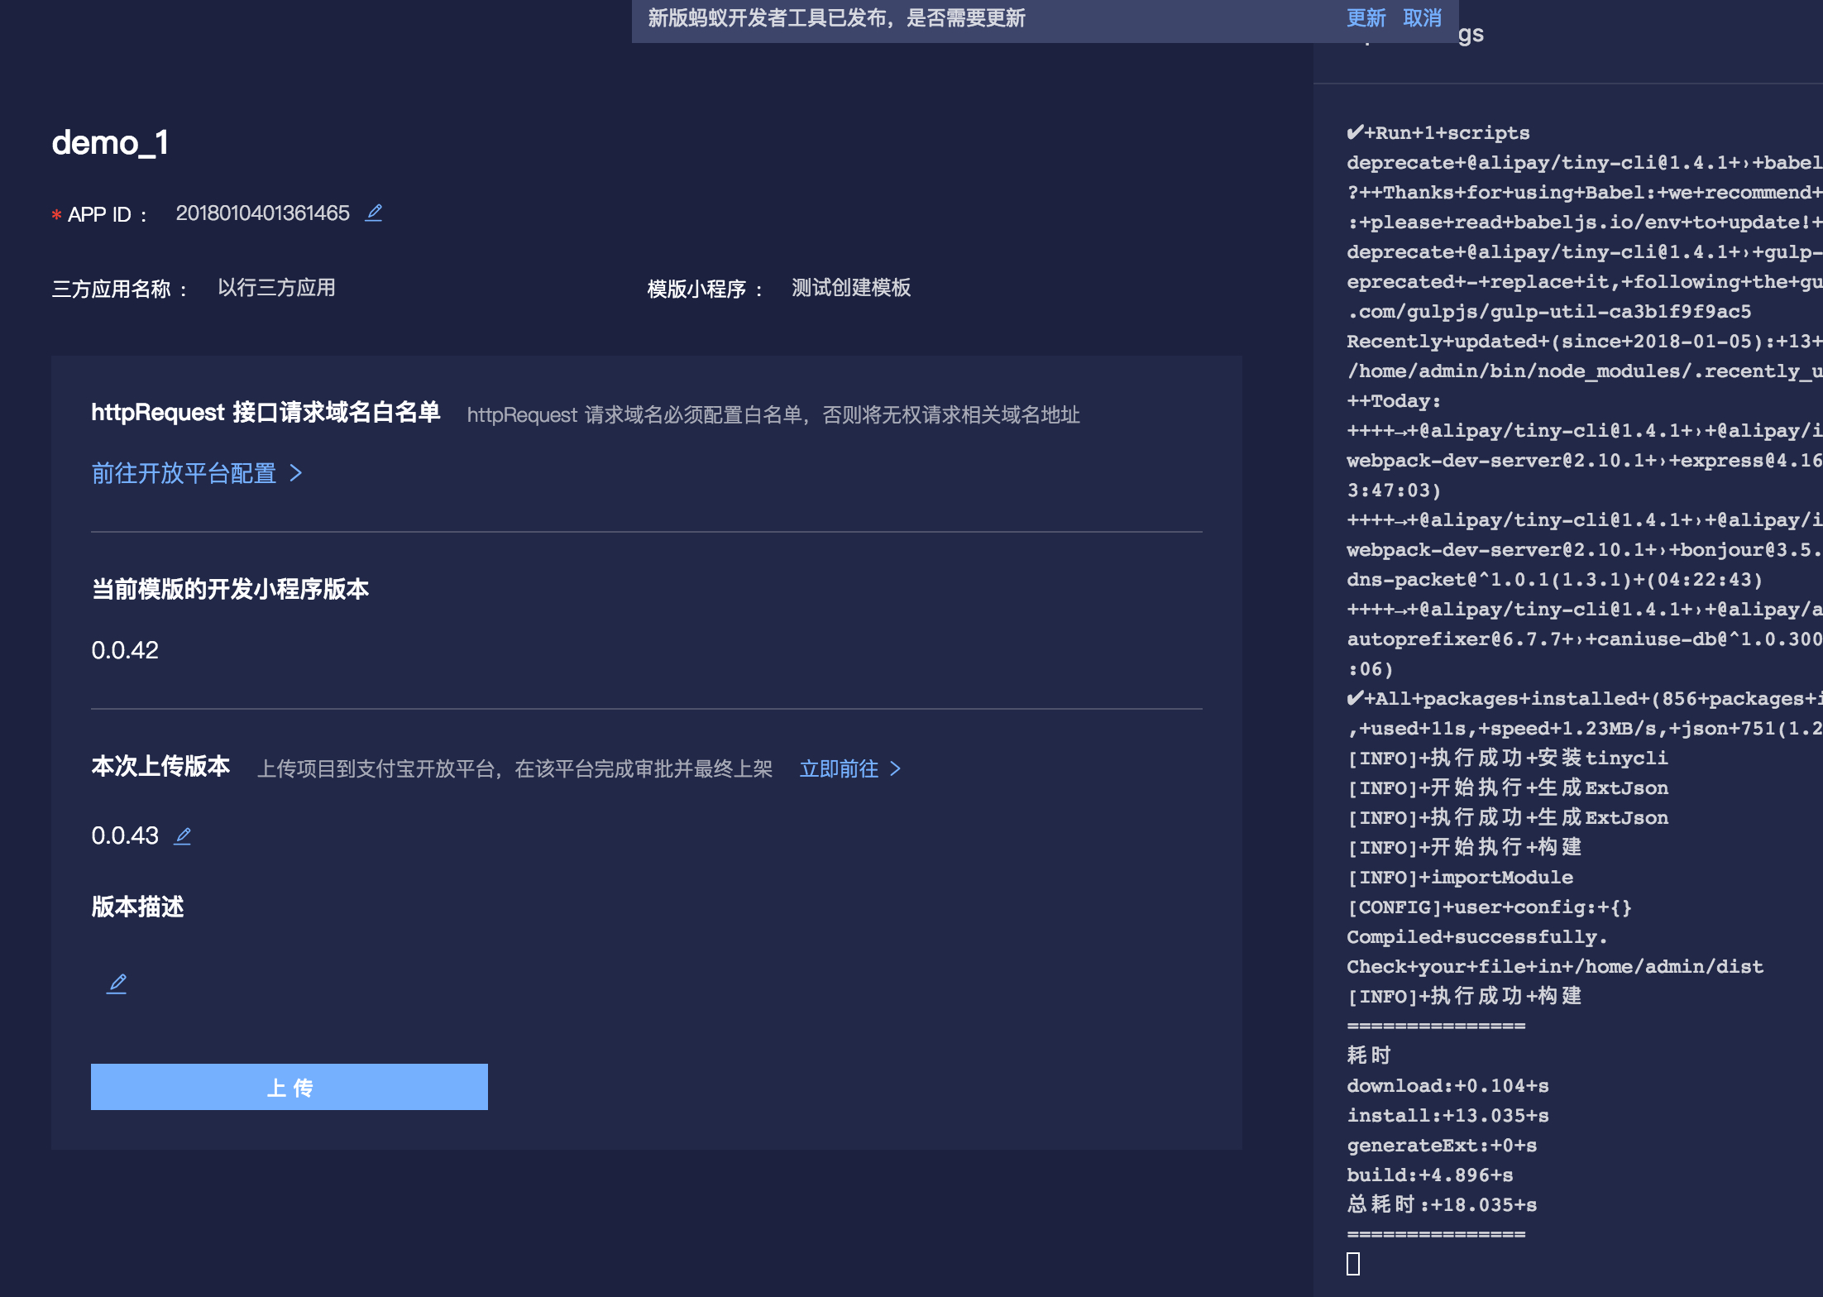Click the 以行三方应用 app name value

(x=276, y=288)
